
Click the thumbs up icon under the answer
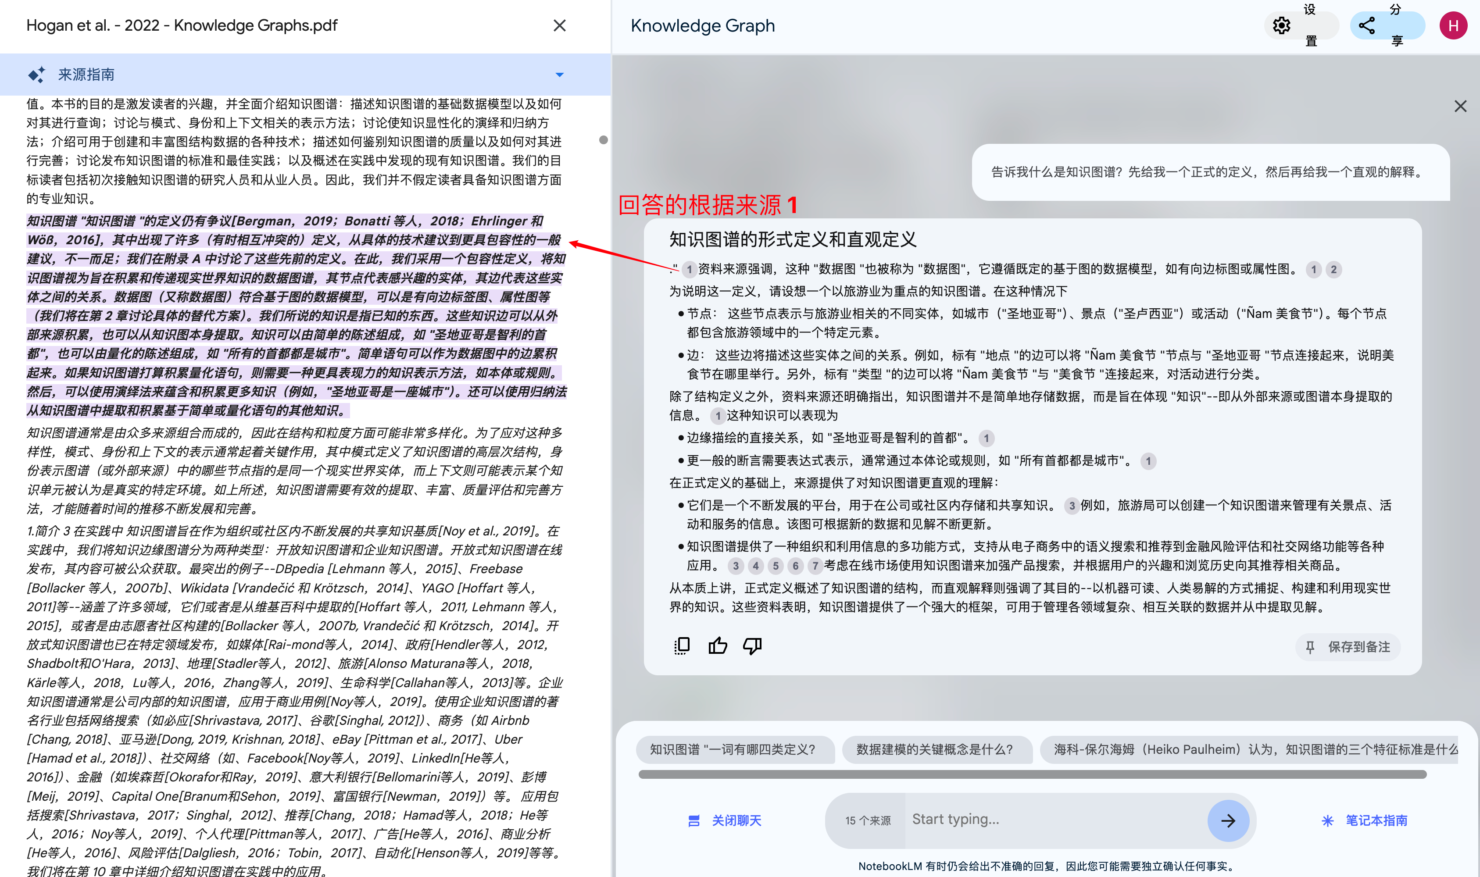[718, 646]
